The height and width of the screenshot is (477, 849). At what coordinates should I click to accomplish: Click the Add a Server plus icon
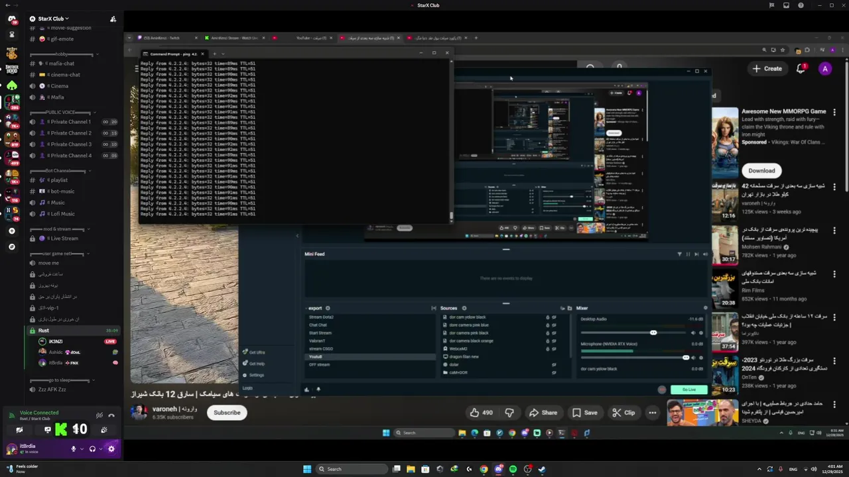[11, 231]
